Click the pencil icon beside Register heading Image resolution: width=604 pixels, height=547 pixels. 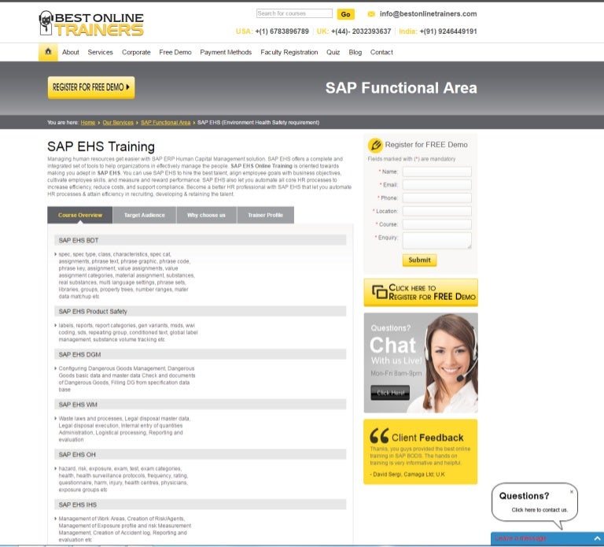pos(375,145)
